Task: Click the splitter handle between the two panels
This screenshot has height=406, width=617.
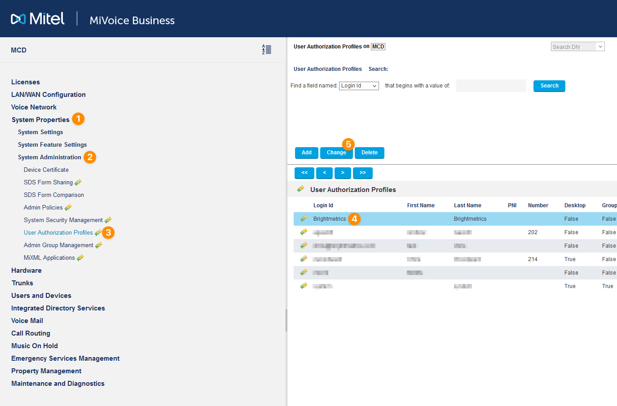Action: point(286,320)
